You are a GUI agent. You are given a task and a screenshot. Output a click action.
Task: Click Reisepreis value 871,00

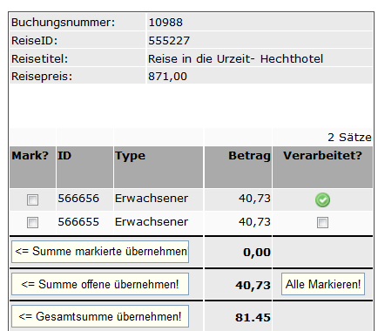point(167,77)
